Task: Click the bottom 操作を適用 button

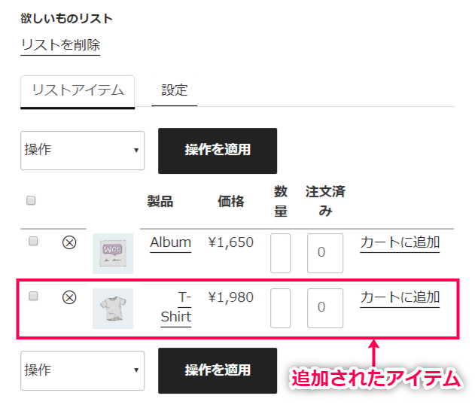Action: 218,370
